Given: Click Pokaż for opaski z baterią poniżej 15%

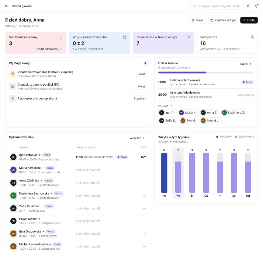Looking at the screenshot, I should point(141,86).
